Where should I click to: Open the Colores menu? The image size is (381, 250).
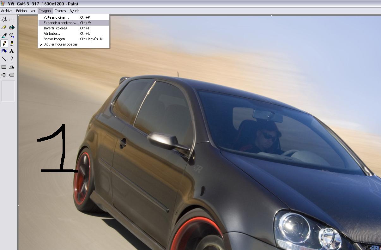point(60,11)
